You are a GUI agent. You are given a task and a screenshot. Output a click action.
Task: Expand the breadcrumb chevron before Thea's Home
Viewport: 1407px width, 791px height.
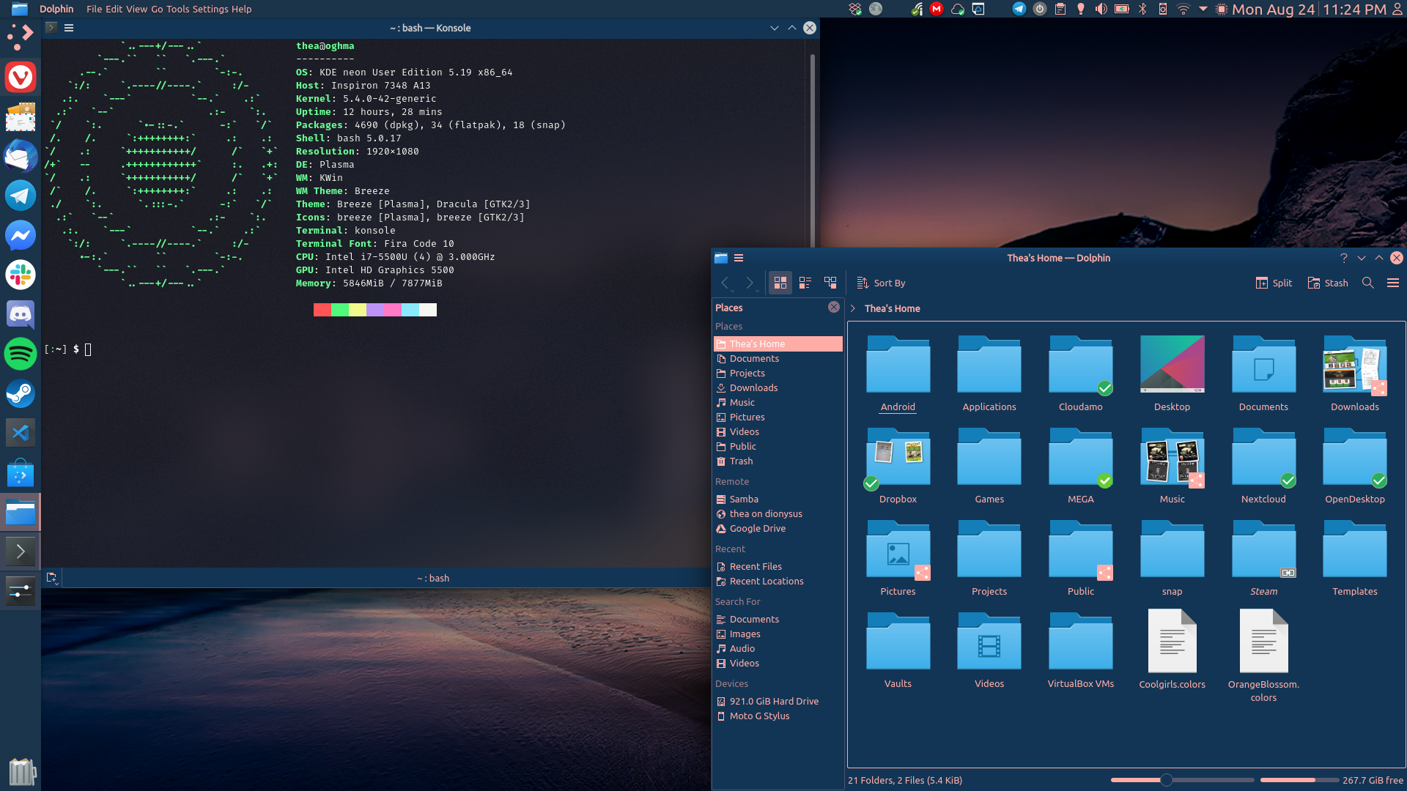coord(853,308)
